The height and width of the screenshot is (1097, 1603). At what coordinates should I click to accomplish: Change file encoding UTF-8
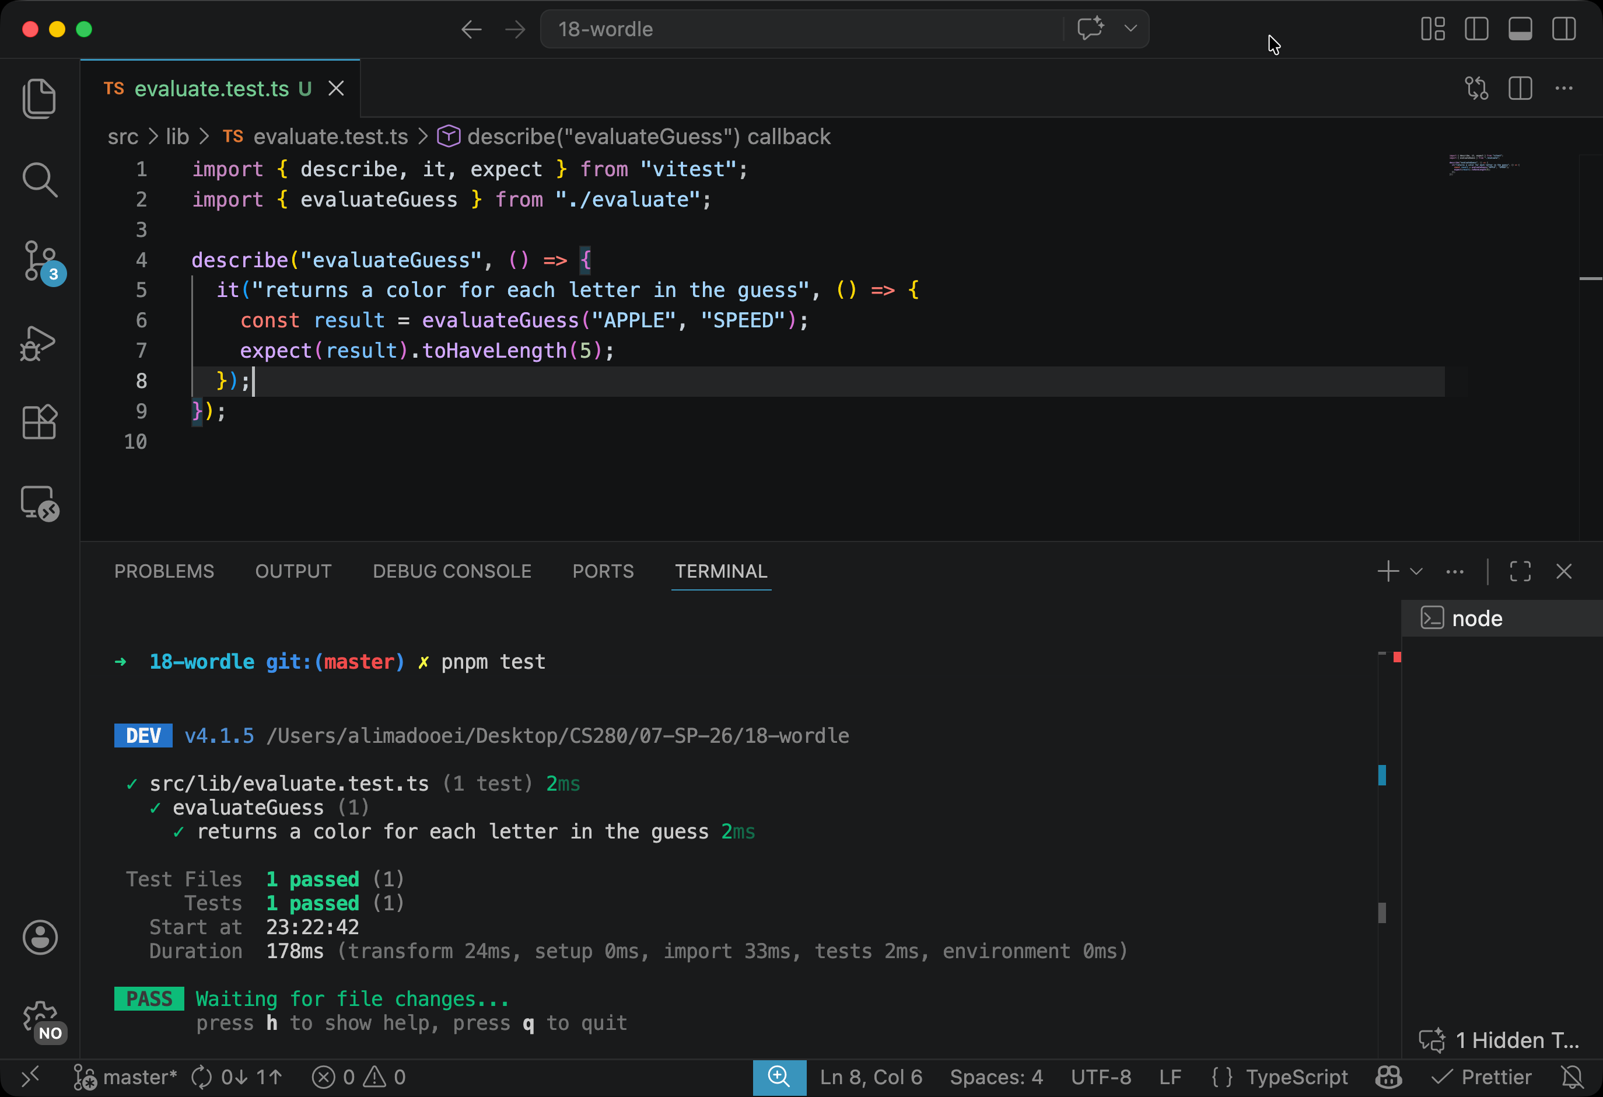pos(1101,1077)
